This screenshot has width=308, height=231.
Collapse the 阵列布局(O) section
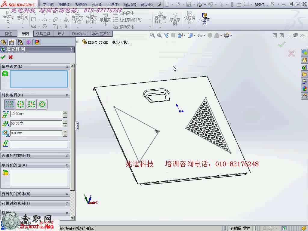tap(67, 95)
